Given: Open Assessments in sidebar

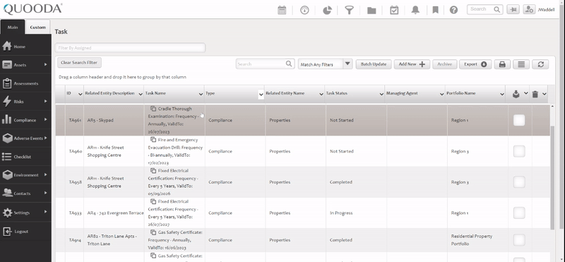Looking at the screenshot, I should point(25,83).
